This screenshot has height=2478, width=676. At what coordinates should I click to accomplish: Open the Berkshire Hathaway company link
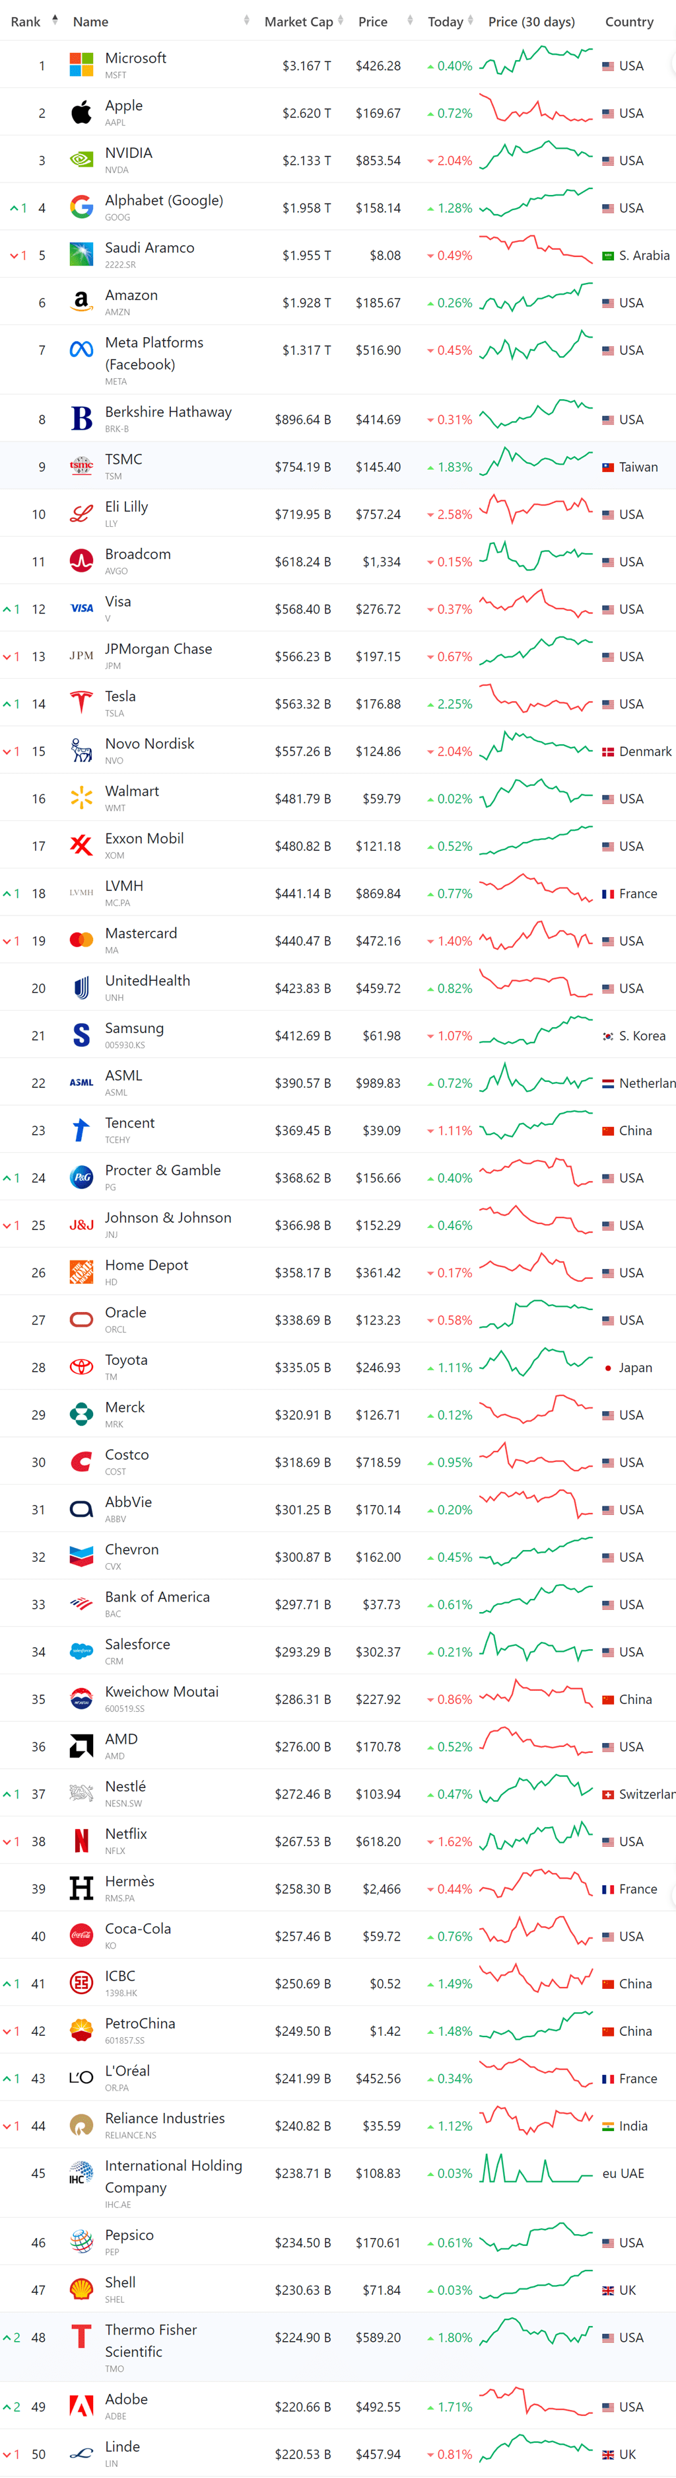pyautogui.click(x=168, y=412)
